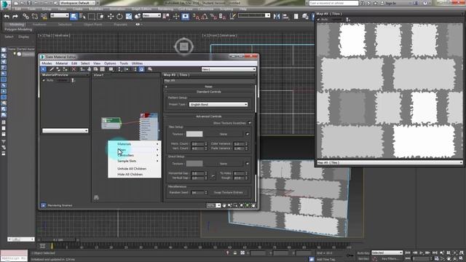Click the Tiles Setup texture None map button
466x262 pixels.
coord(224,134)
